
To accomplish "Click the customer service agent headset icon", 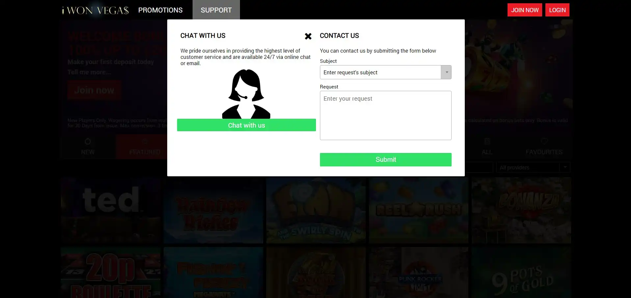I will click(246, 94).
